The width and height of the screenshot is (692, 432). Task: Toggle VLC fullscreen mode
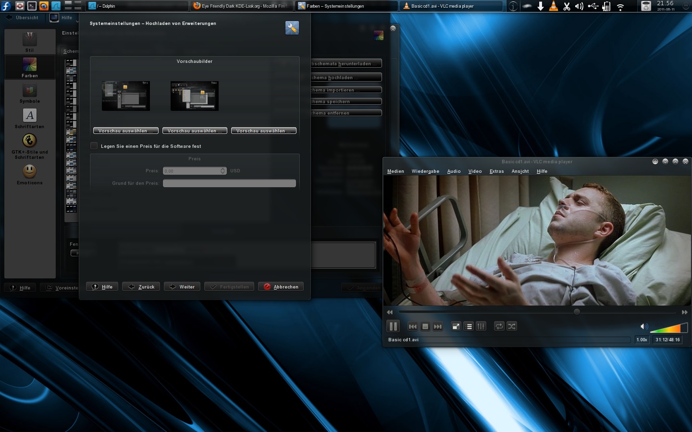(456, 326)
